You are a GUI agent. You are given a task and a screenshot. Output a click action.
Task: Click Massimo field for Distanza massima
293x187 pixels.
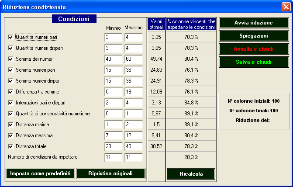pos(133,135)
